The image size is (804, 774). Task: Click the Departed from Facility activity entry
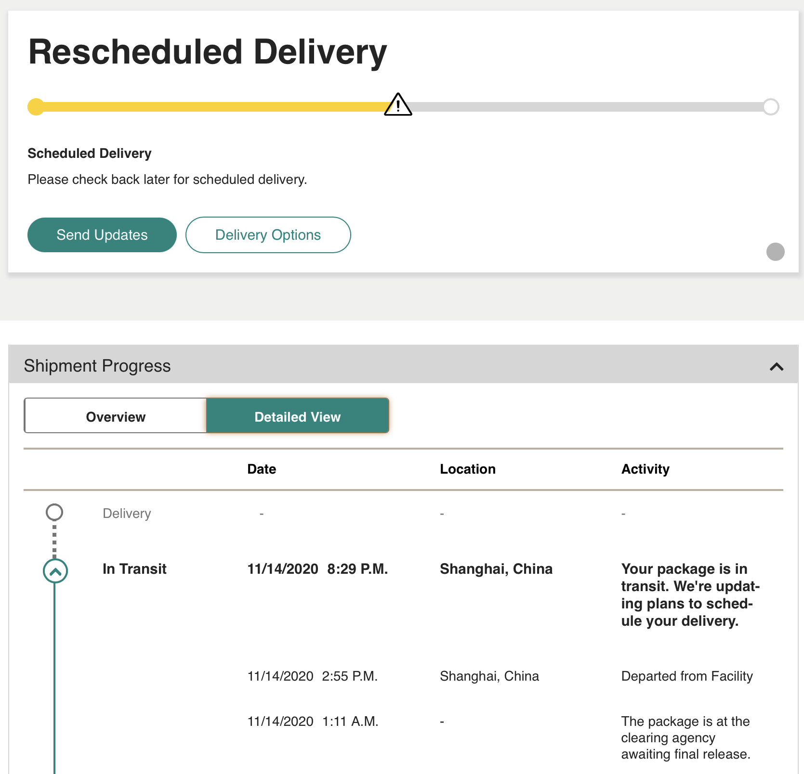[687, 676]
